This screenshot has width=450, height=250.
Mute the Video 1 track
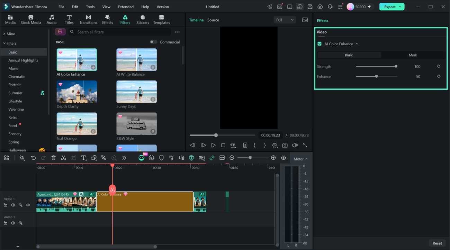point(13,205)
